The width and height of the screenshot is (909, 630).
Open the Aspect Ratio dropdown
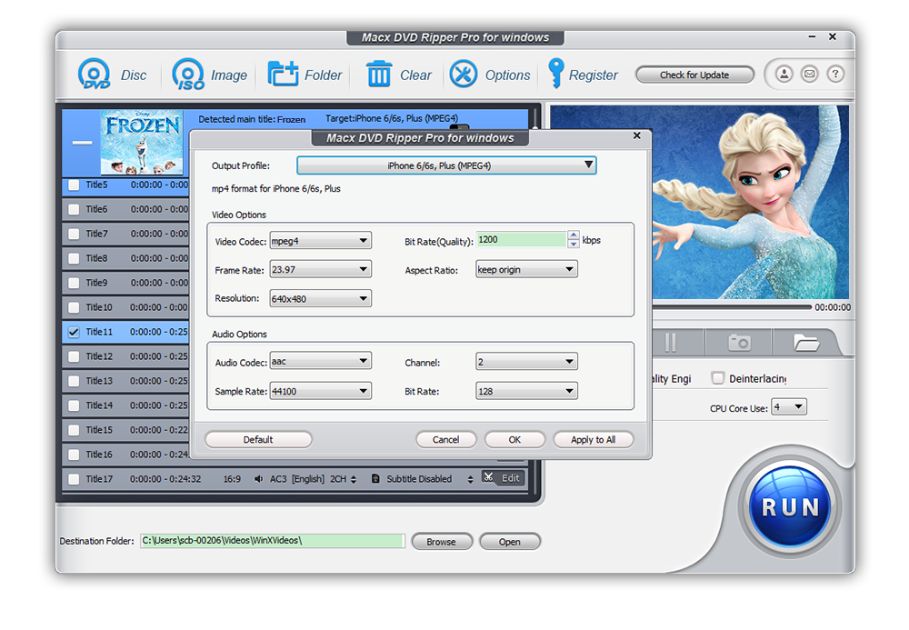pos(526,269)
